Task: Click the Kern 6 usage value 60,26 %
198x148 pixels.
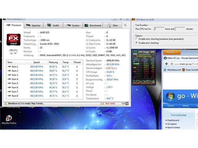Action: 53,87
